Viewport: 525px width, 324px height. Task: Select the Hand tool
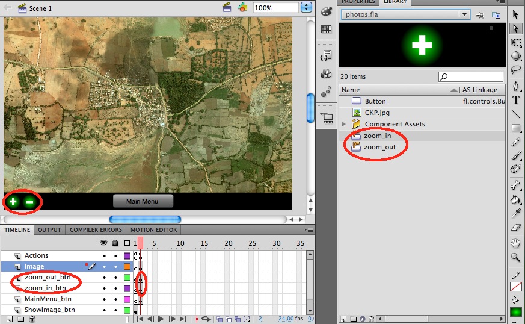click(515, 243)
